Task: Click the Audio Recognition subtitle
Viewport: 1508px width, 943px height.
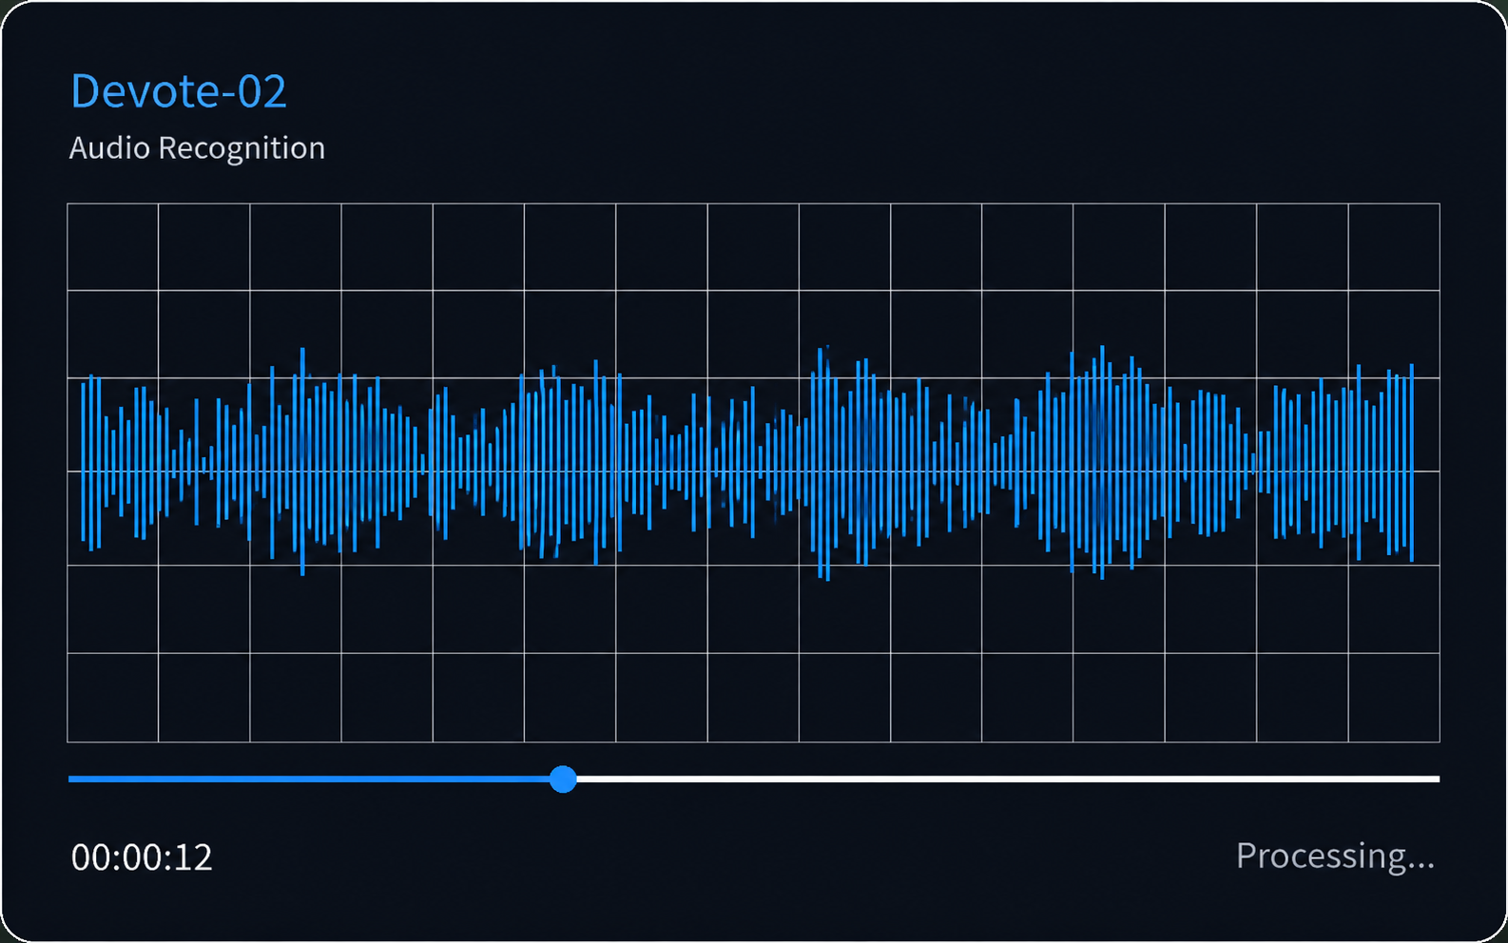Action: coord(197,148)
